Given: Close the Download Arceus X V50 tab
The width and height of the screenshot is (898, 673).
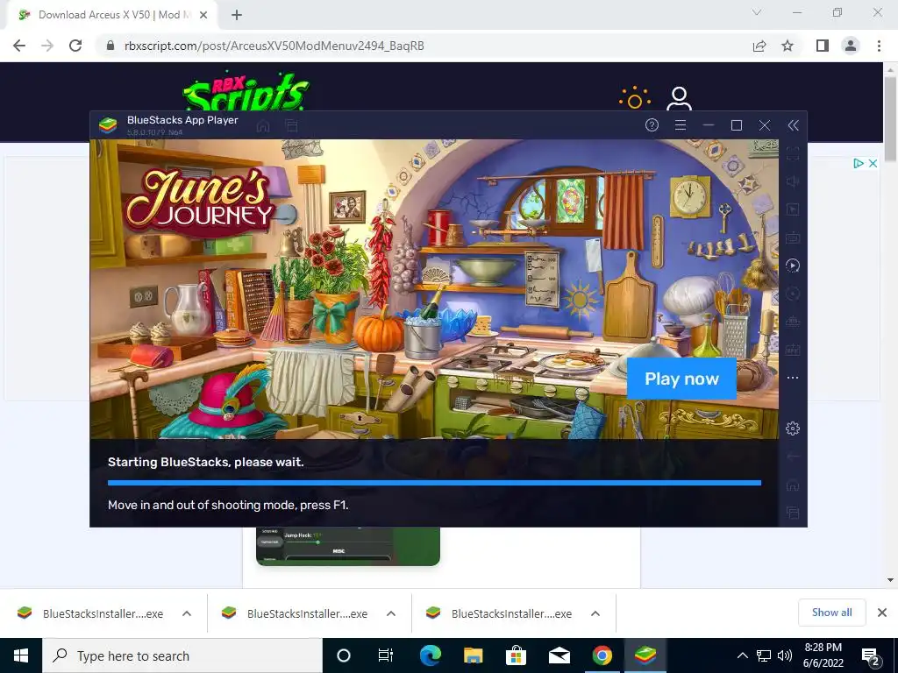Looking at the screenshot, I should pyautogui.click(x=203, y=15).
